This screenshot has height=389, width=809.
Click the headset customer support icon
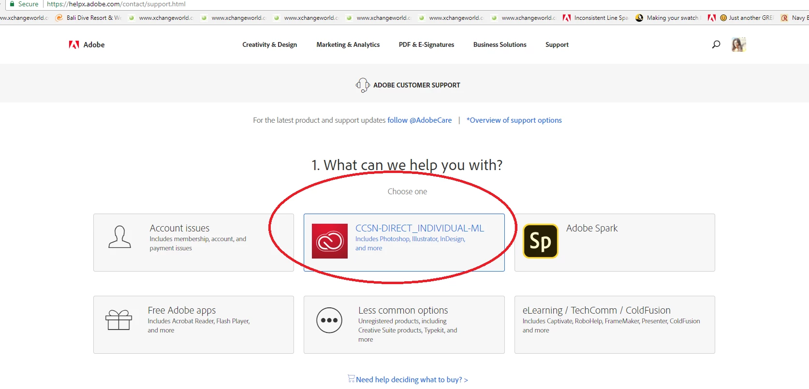click(x=363, y=85)
